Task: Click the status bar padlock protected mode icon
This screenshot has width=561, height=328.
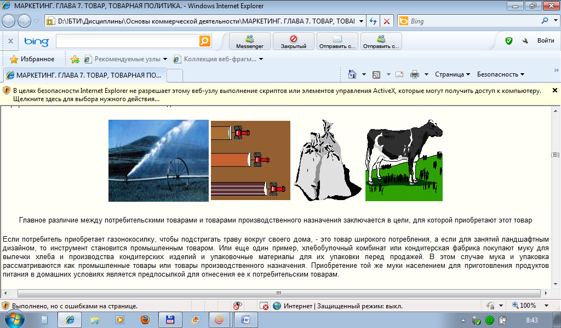Action: 490,306
